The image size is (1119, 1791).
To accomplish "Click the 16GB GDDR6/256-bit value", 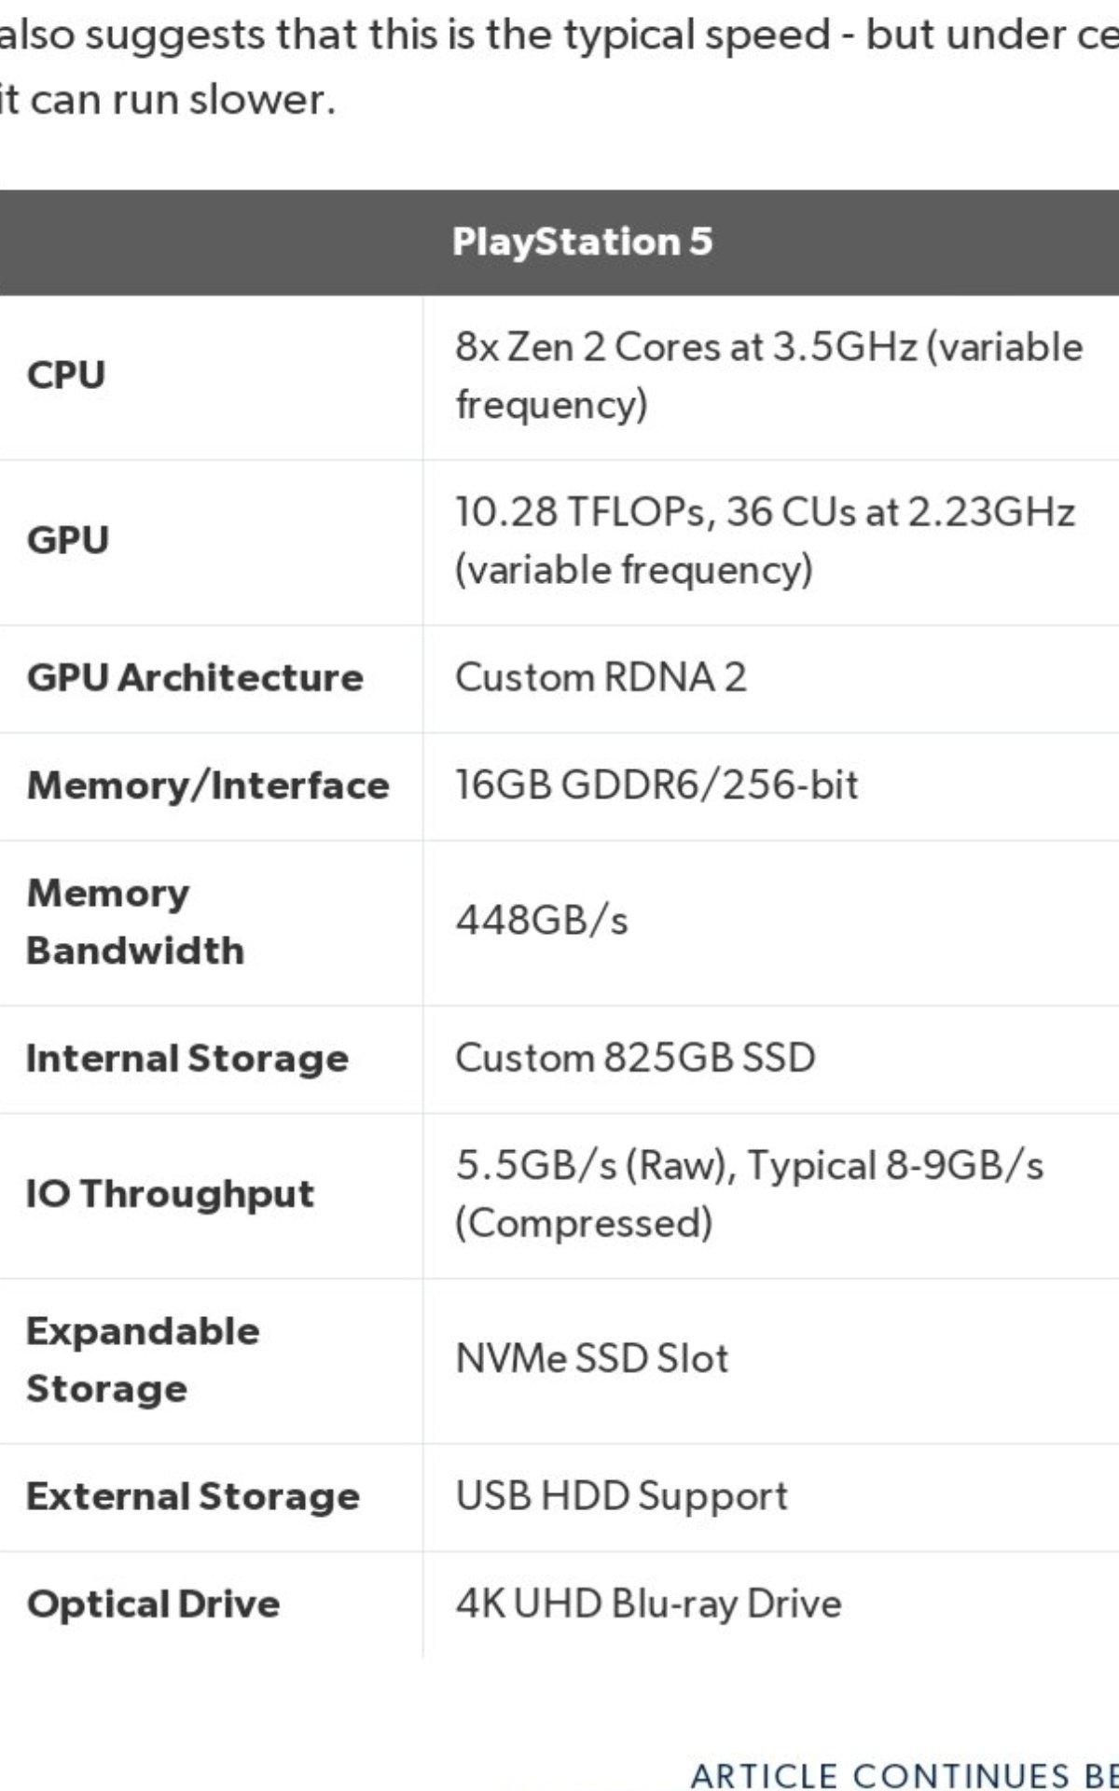I will [656, 785].
